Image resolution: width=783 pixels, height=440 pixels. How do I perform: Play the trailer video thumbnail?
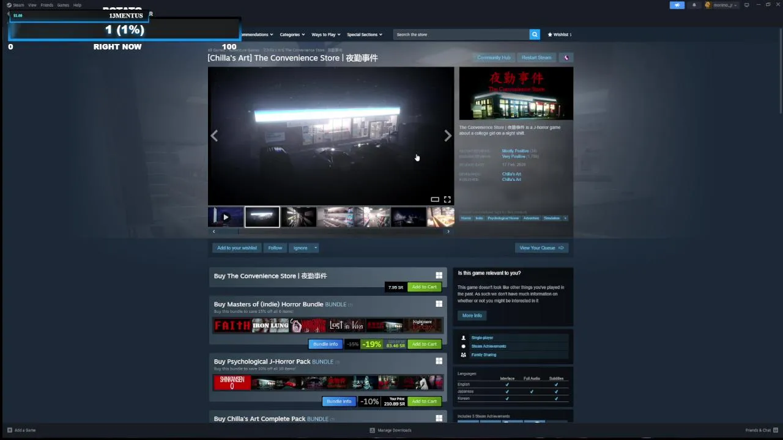226,217
